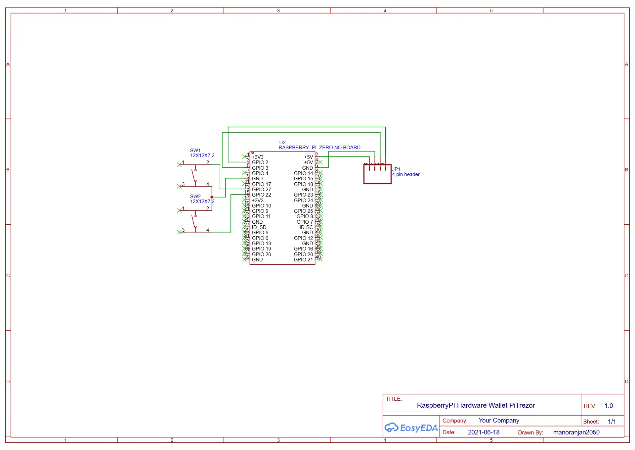Click the 'TITLE:' field label
The image size is (635, 450).
coord(394,399)
